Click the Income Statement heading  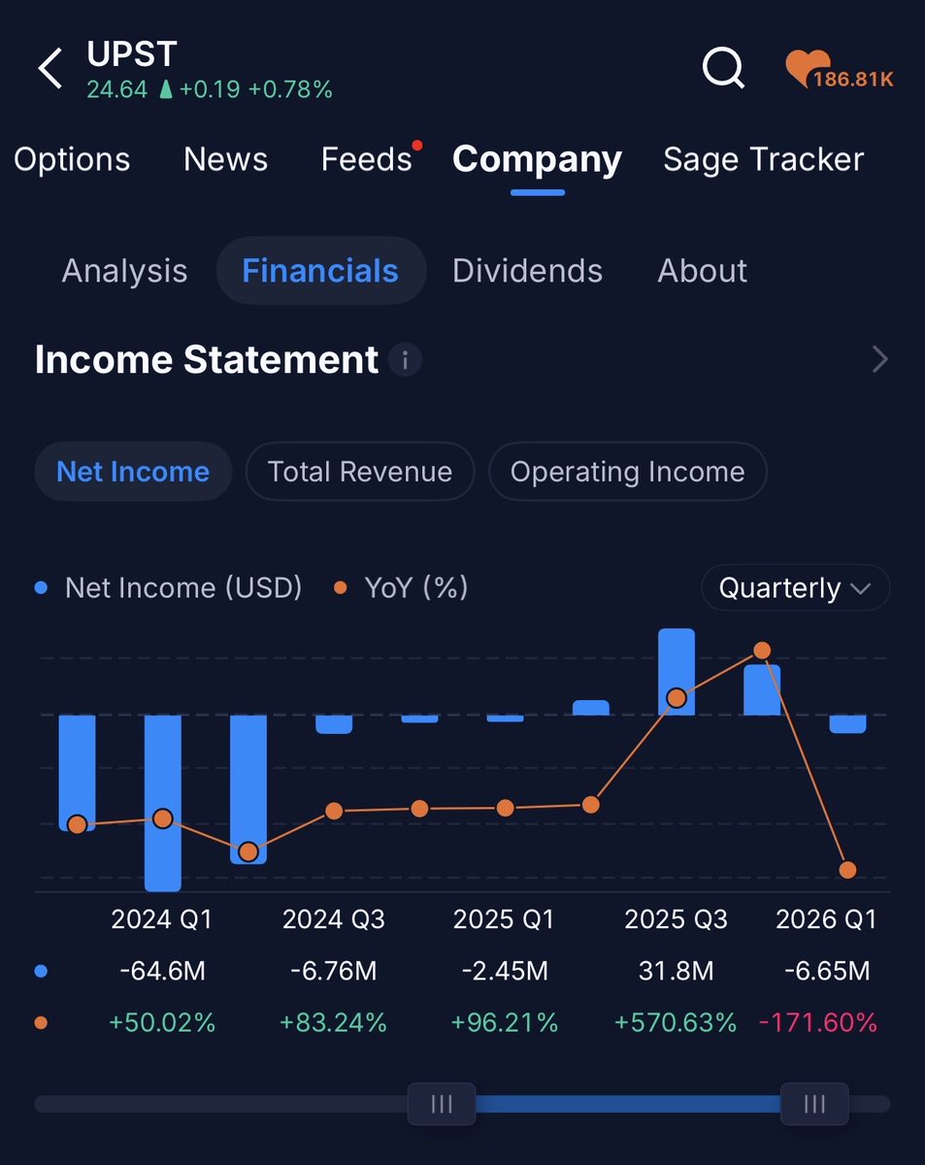(206, 360)
